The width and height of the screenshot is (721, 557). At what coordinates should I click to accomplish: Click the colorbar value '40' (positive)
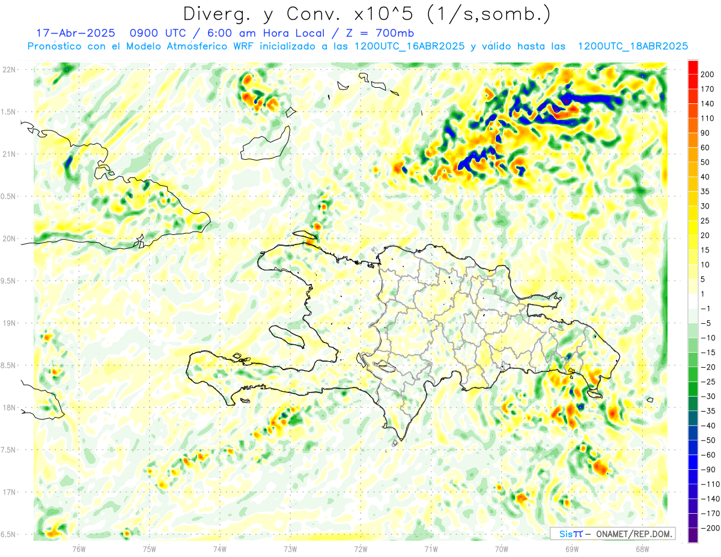coord(706,177)
